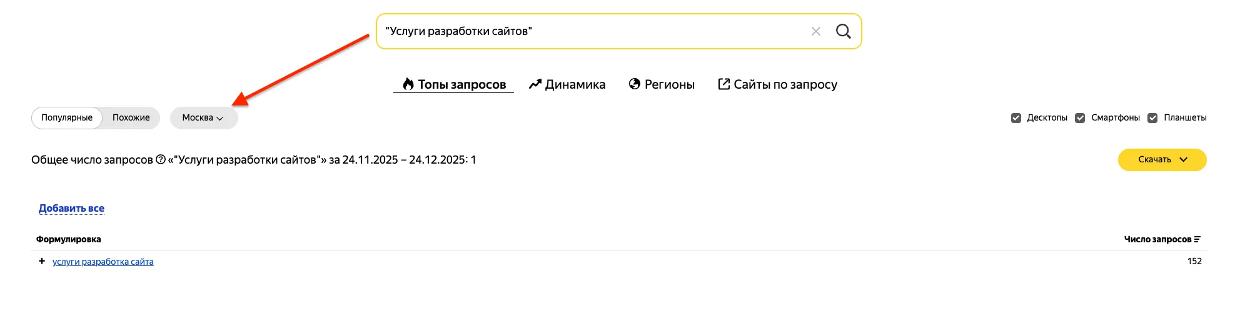This screenshot has width=1240, height=316.
Task: Click the sort icon near Число запросов
Action: pos(1197,239)
